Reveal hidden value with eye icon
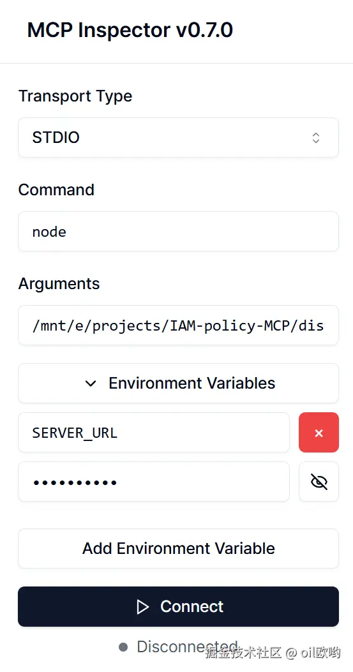Image resolution: width=353 pixels, height=672 pixels. (319, 482)
